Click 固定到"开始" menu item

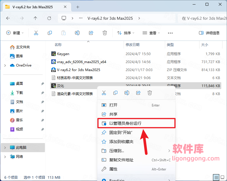(137, 132)
